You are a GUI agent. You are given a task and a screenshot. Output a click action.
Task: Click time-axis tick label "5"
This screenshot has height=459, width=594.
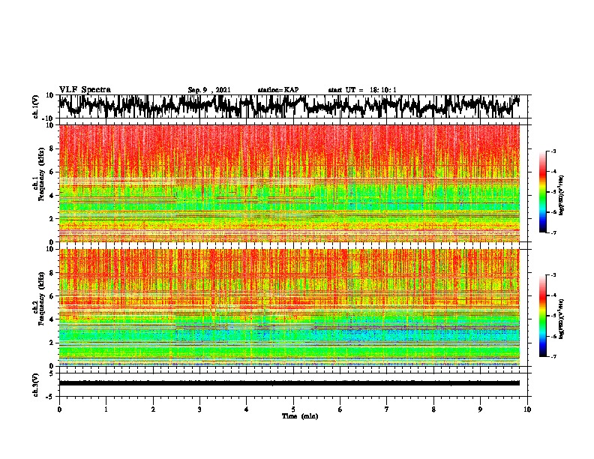[293, 409]
